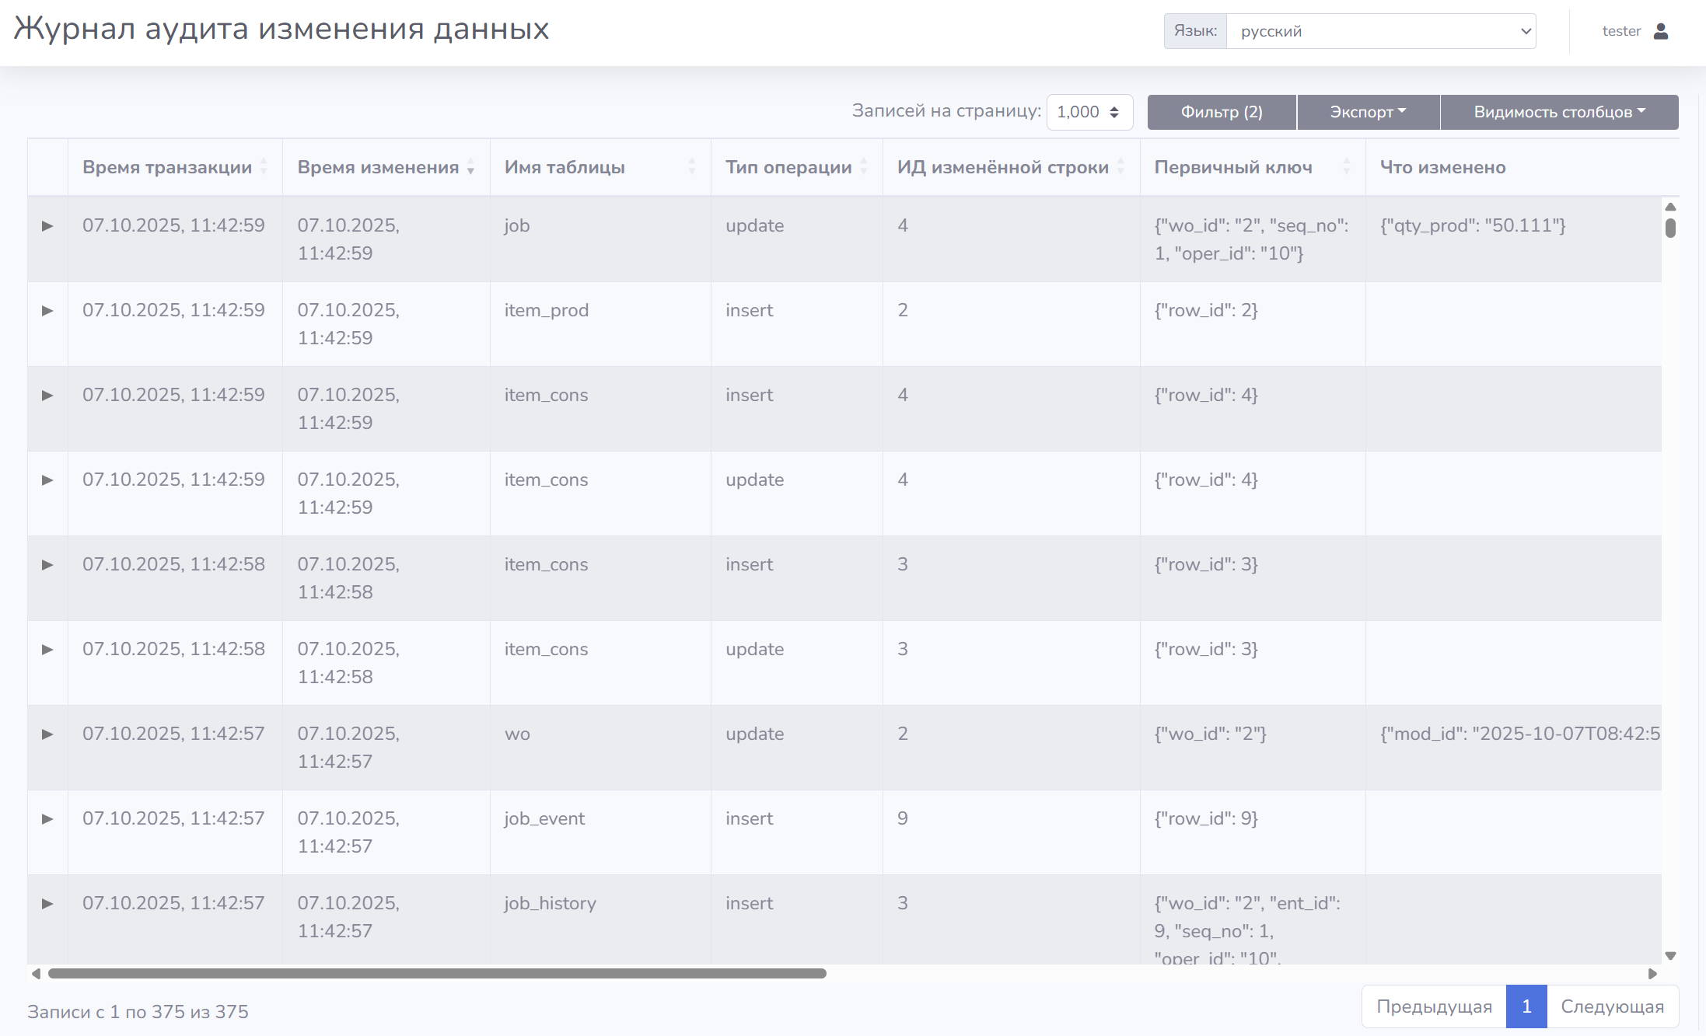Expand the job update row details
1706x1036 pixels.
pyautogui.click(x=47, y=226)
